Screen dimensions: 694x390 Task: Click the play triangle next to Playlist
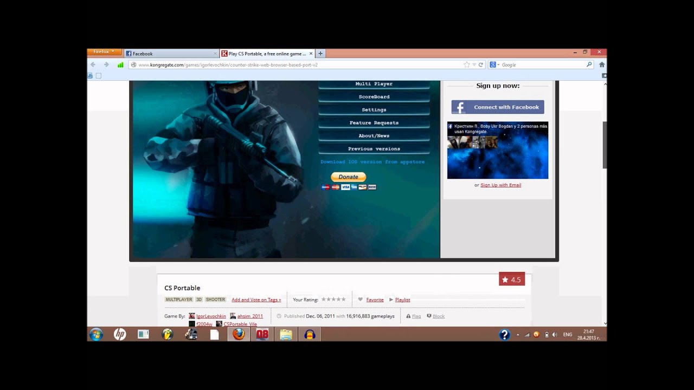391,300
